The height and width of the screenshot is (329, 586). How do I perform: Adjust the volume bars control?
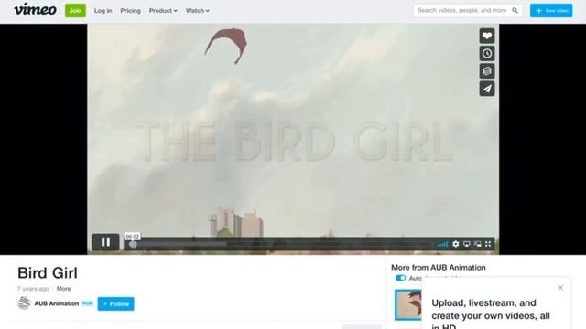pos(443,244)
